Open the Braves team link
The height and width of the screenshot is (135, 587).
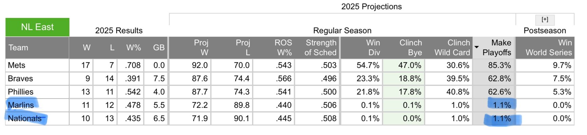(x=20, y=79)
